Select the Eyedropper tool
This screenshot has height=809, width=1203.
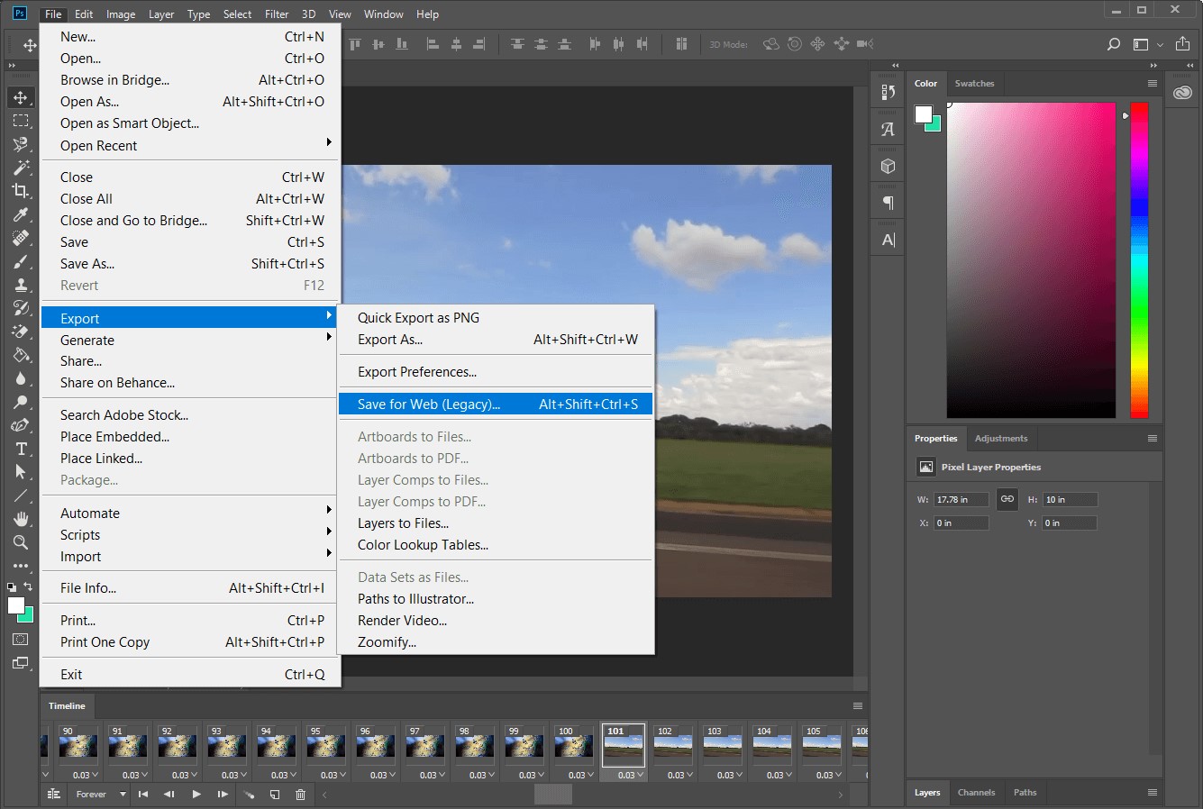click(x=20, y=214)
